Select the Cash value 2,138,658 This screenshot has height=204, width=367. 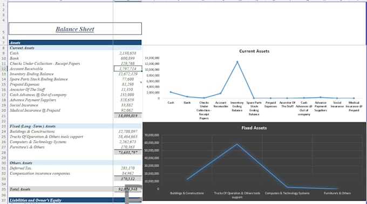tap(127, 53)
